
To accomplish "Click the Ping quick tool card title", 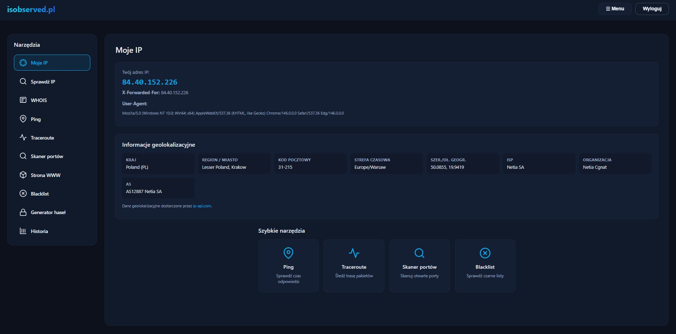I will tap(288, 267).
